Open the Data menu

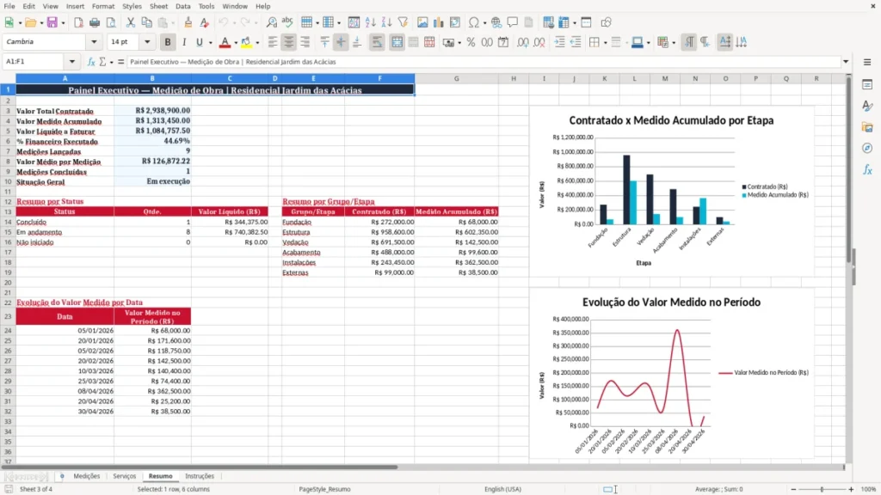(182, 6)
